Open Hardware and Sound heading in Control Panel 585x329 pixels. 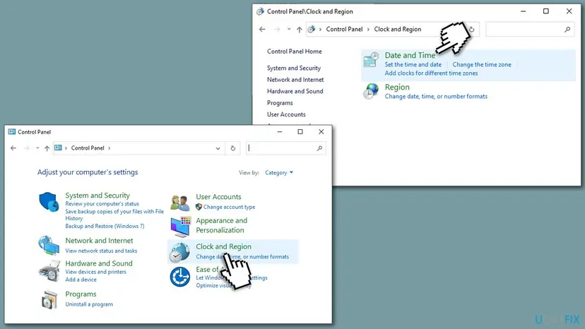coord(98,263)
